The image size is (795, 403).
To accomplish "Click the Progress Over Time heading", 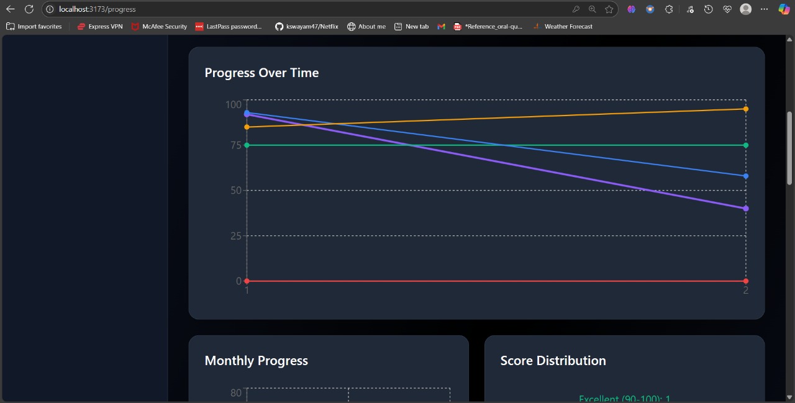I will click(261, 73).
